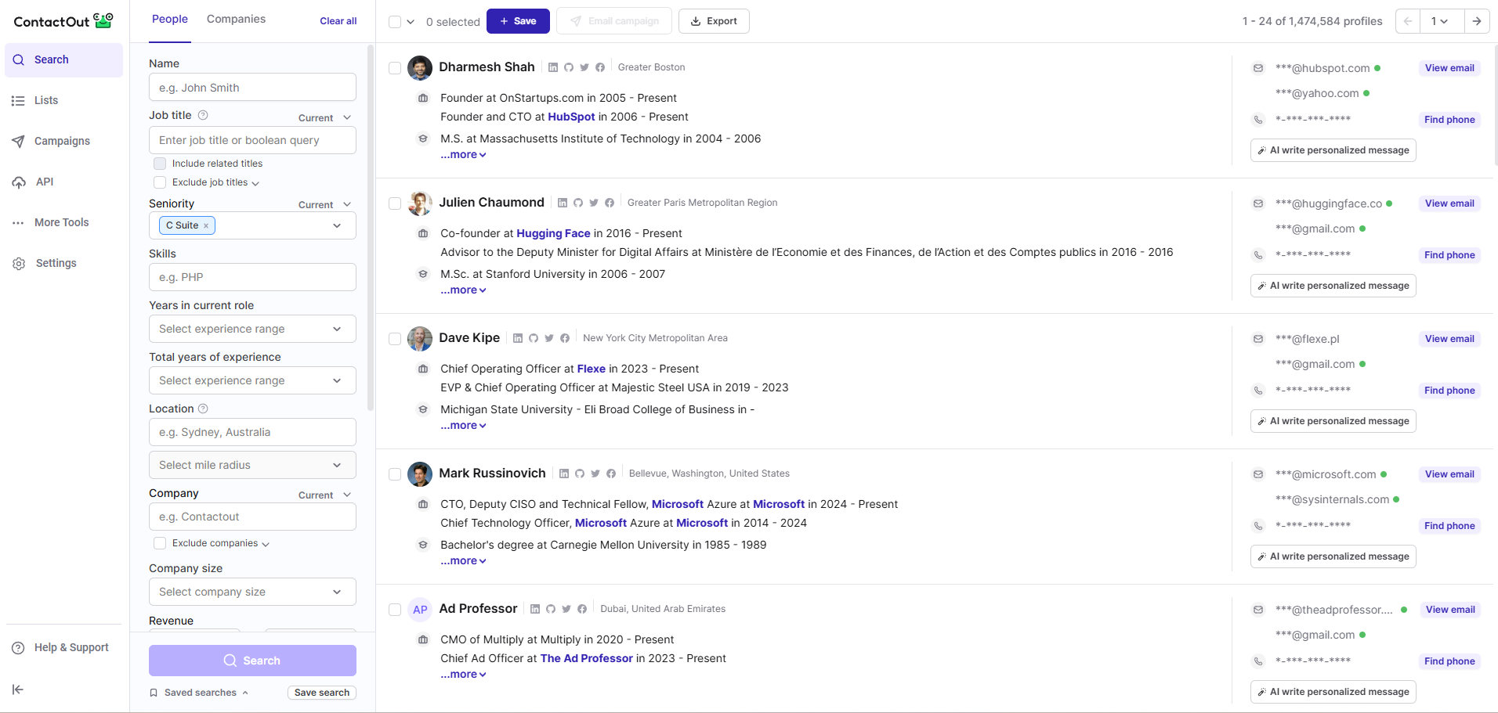1498x713 pixels.
Task: Click the Job title help icon
Action: click(203, 115)
